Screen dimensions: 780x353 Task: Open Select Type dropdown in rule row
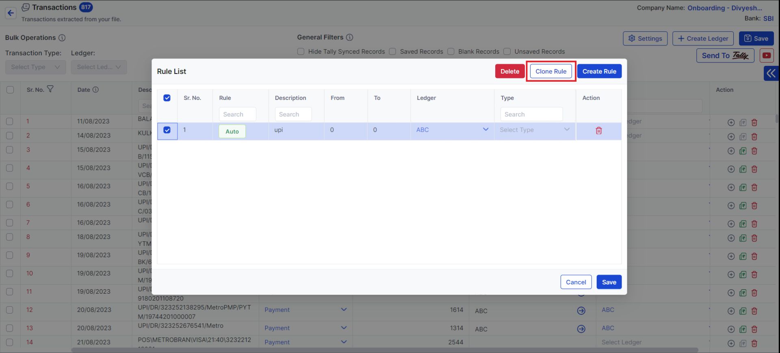click(x=535, y=130)
